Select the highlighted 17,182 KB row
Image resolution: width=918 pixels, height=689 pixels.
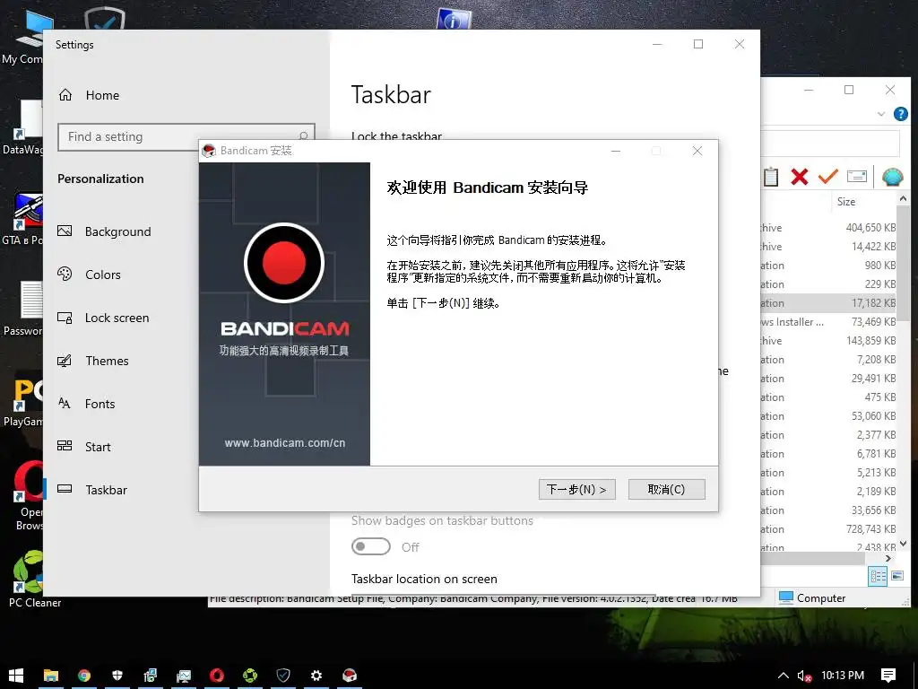click(x=828, y=303)
